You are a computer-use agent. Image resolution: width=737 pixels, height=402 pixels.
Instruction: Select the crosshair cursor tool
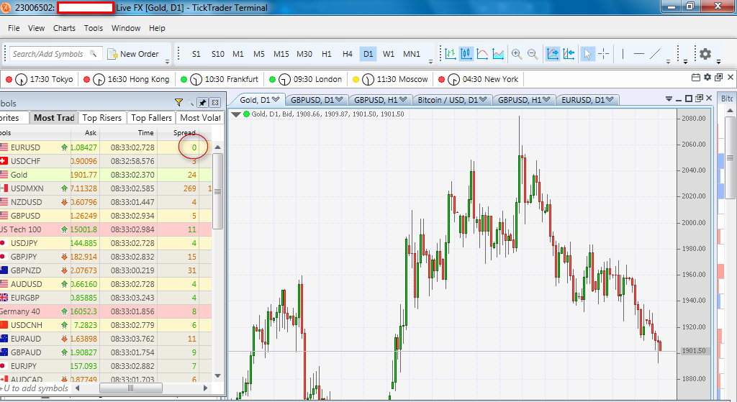[x=604, y=54]
